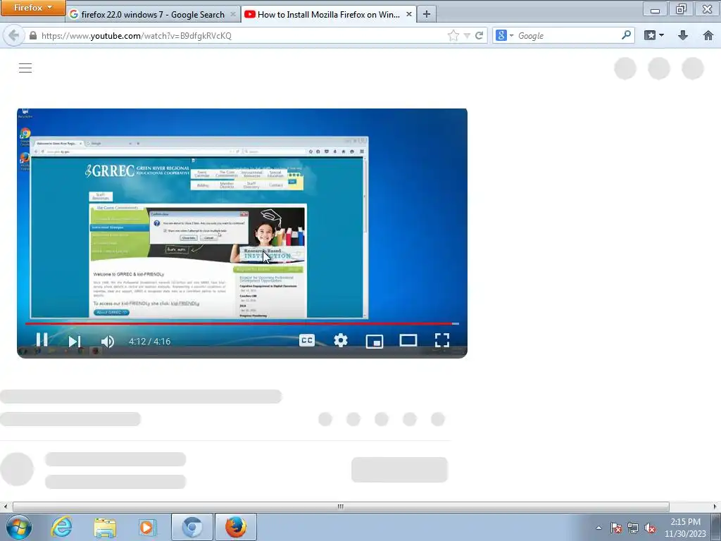Show hidden tray icons arrow
721x541 pixels.
pos(598,528)
